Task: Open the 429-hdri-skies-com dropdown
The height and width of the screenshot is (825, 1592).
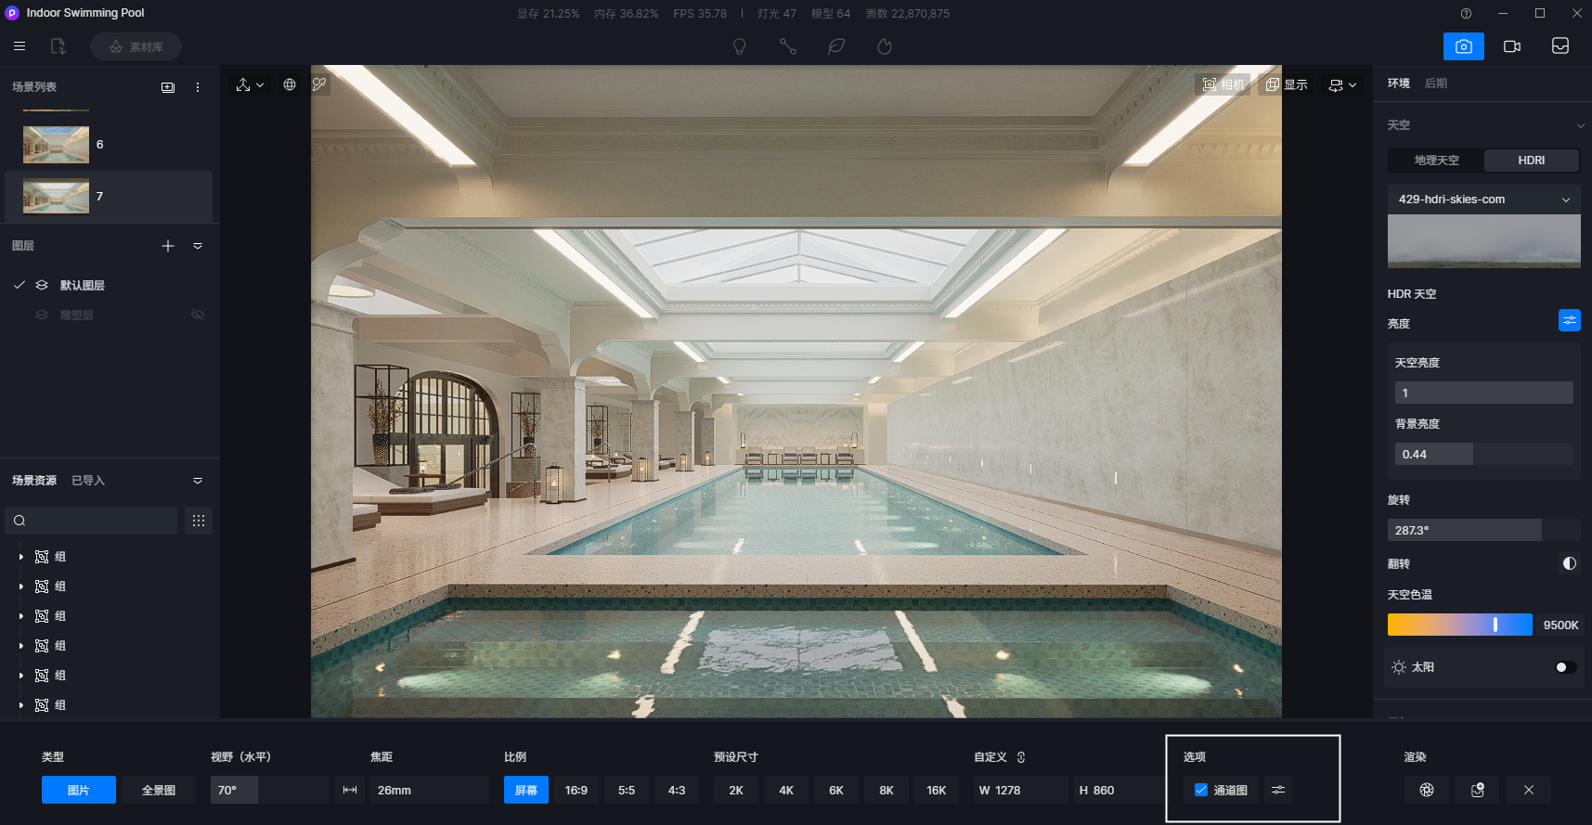Action: [x=1484, y=200]
